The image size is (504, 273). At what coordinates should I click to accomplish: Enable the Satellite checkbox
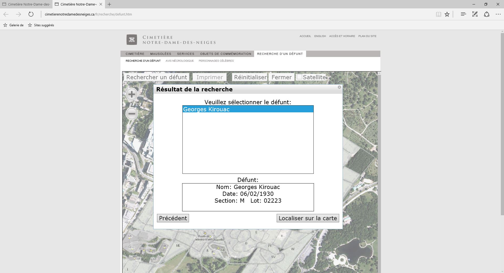coord(299,77)
